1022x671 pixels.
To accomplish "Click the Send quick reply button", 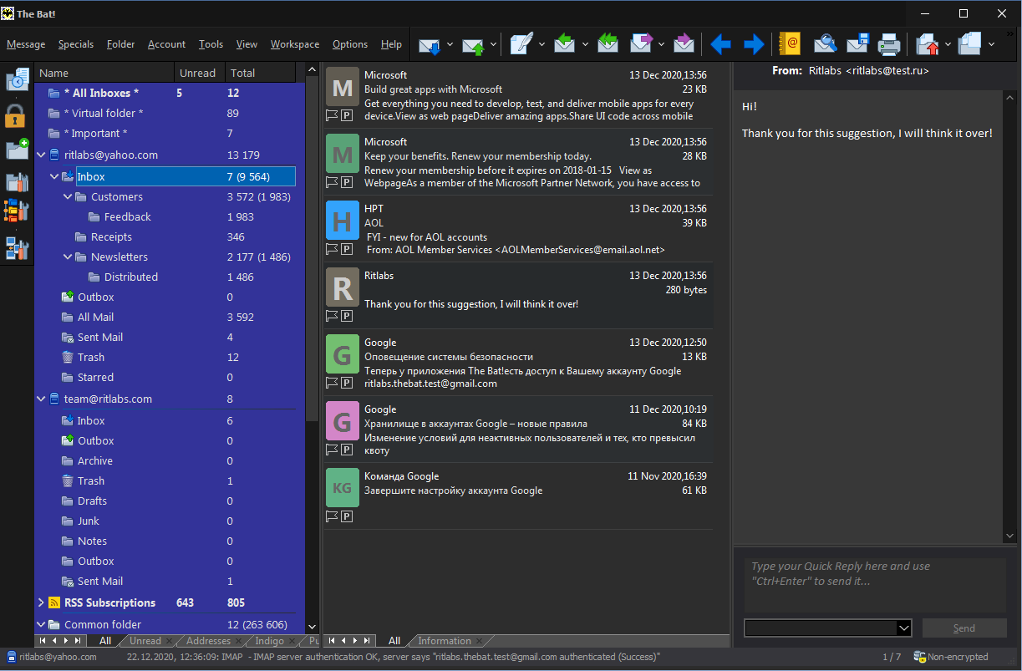I will (964, 628).
